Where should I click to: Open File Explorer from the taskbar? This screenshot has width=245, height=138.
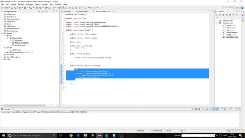coord(85,135)
